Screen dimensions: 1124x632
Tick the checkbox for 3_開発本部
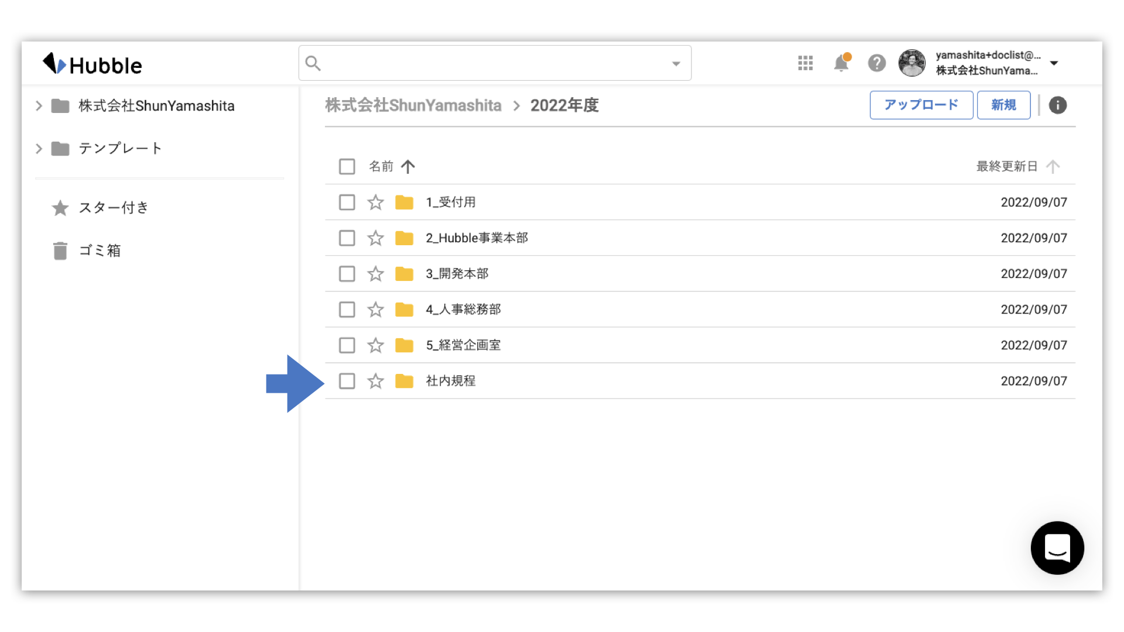[347, 274]
